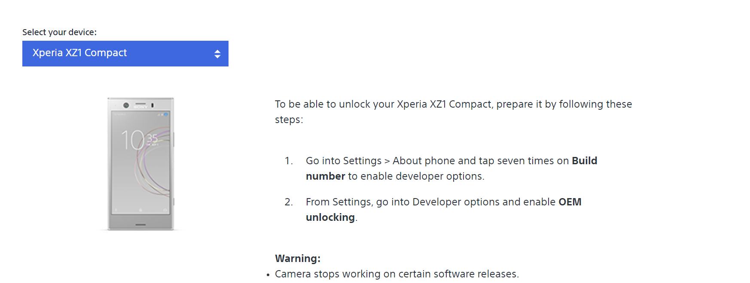
Task: Click the bold 'Build number' text
Action: point(584,161)
